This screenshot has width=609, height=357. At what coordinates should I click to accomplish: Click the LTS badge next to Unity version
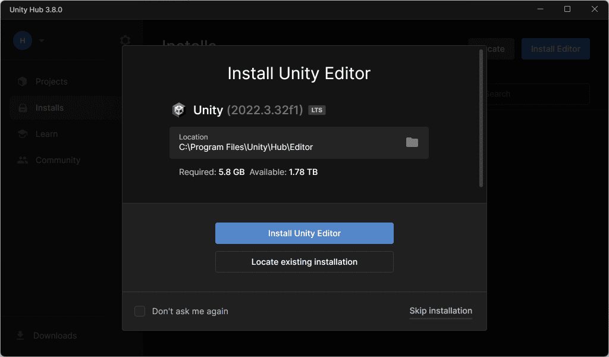[316, 110]
